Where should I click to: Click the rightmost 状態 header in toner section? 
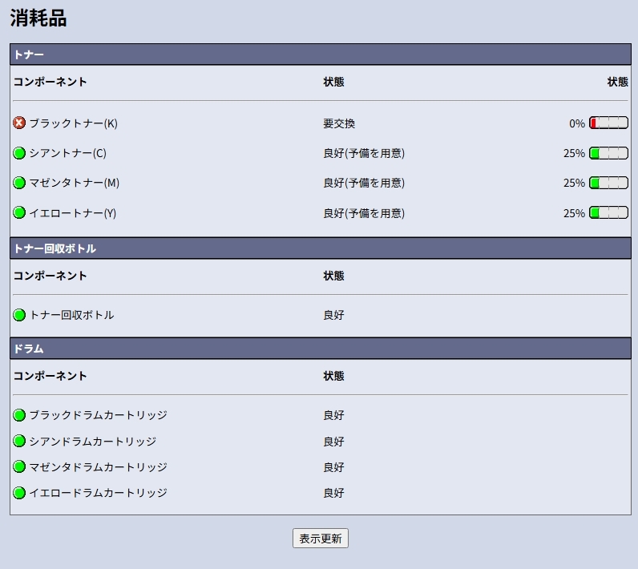pyautogui.click(x=618, y=82)
